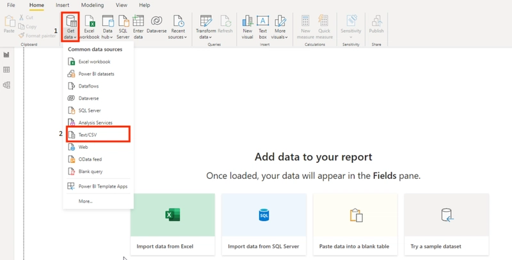
Task: Open the Data view in the left sidebar
Action: tap(6, 70)
